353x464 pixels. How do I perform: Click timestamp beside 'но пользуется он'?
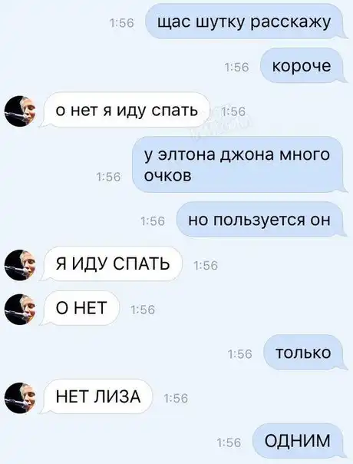pyautogui.click(x=153, y=221)
